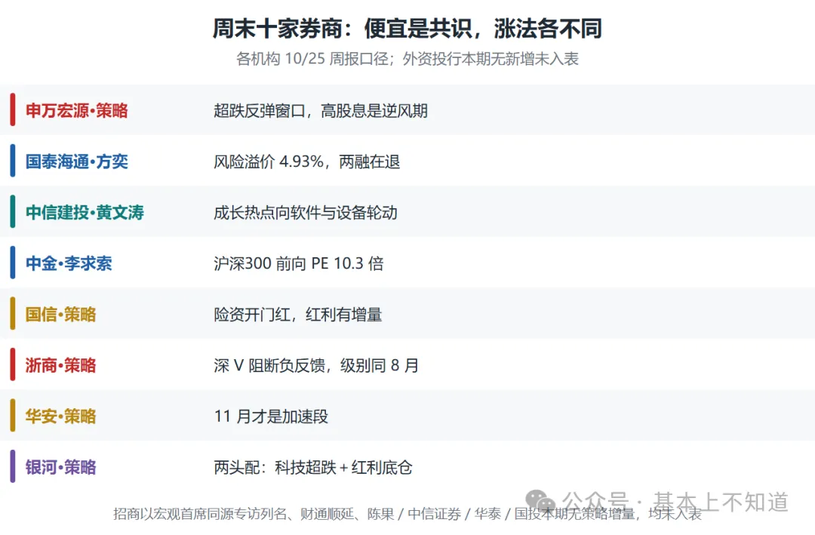Click the text 沪深300 前向 PE 10.3 倍
Viewport: 815px width, 535px height.
(x=299, y=263)
